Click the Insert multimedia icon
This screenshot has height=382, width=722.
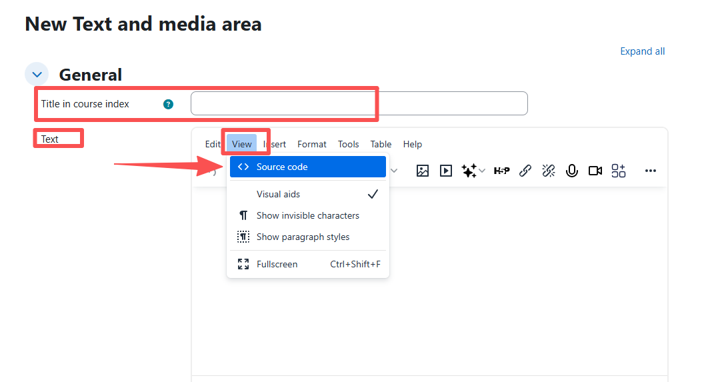click(446, 171)
